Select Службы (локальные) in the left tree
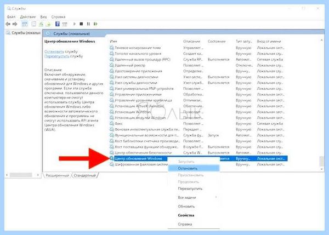This screenshot has width=329, height=235. [23, 33]
